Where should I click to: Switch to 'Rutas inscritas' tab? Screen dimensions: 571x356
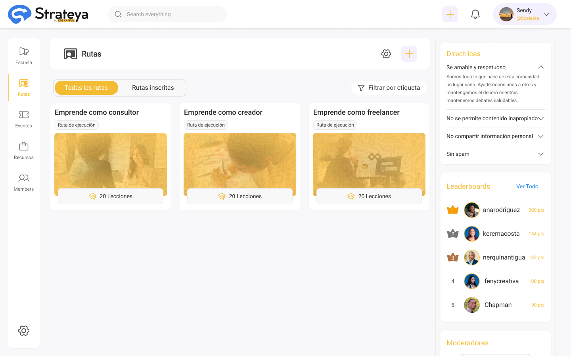153,88
